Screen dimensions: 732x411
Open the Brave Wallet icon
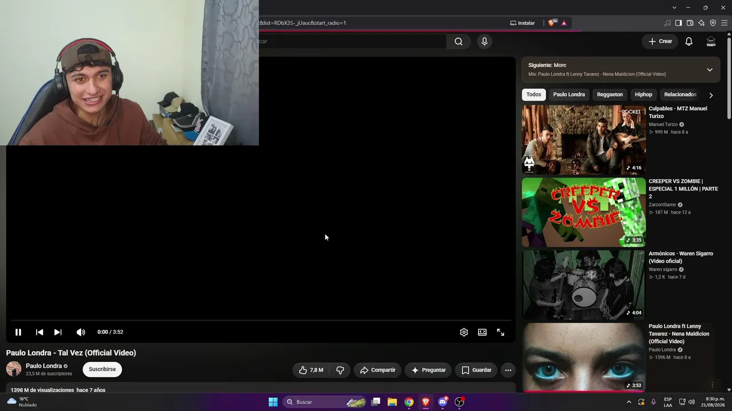pos(690,23)
